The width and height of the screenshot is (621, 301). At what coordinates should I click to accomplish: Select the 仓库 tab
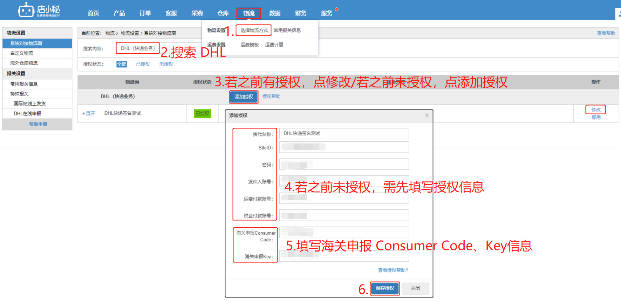click(x=223, y=13)
